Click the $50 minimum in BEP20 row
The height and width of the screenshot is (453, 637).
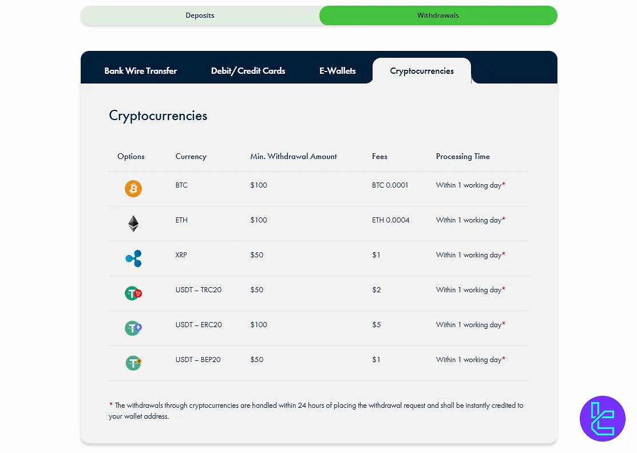pos(257,360)
